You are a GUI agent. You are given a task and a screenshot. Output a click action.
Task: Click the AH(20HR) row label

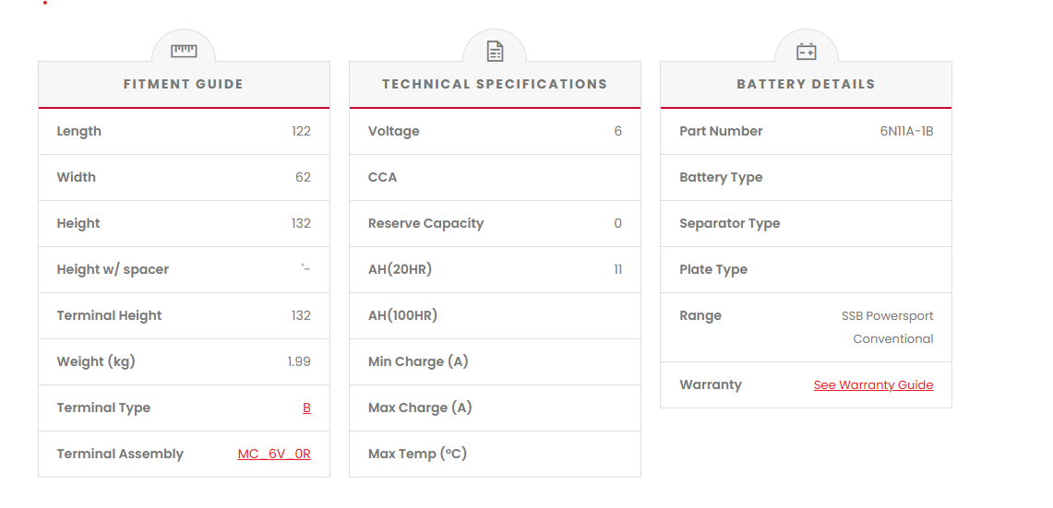tap(400, 269)
